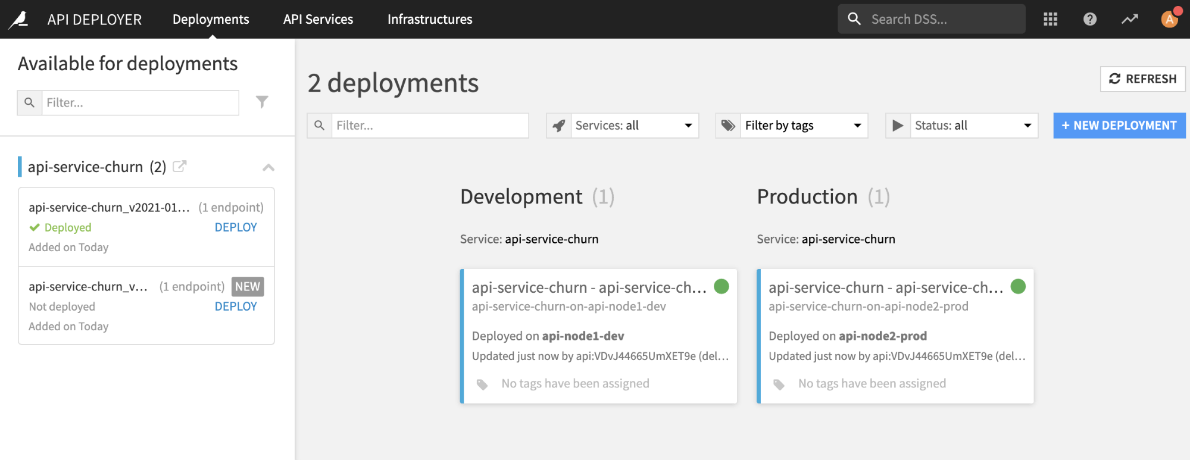Click Service: api-service-churn under Production
This screenshot has width=1190, height=460.
coord(826,239)
